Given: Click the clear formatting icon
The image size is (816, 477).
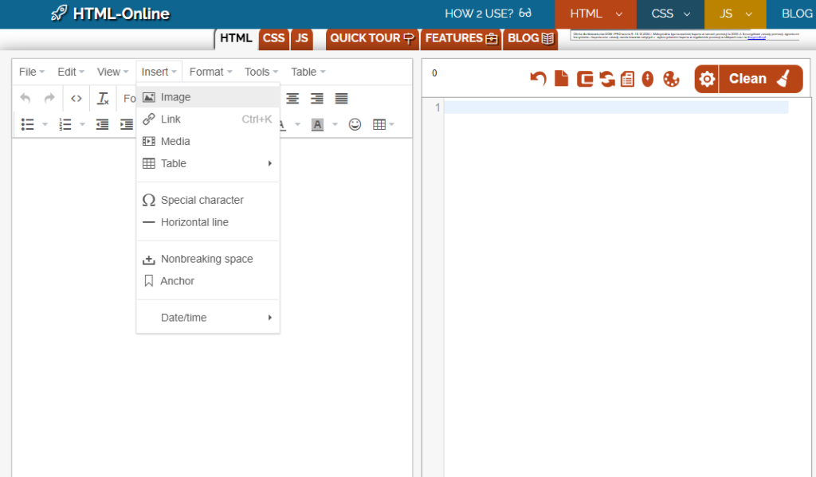Looking at the screenshot, I should click(103, 99).
